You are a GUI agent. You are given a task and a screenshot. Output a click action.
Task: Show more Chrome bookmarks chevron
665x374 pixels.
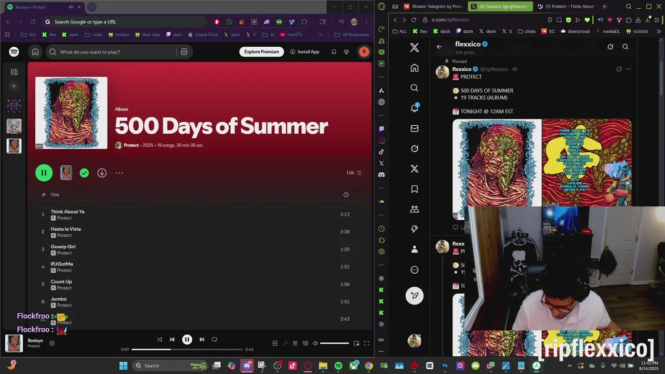click(x=321, y=34)
